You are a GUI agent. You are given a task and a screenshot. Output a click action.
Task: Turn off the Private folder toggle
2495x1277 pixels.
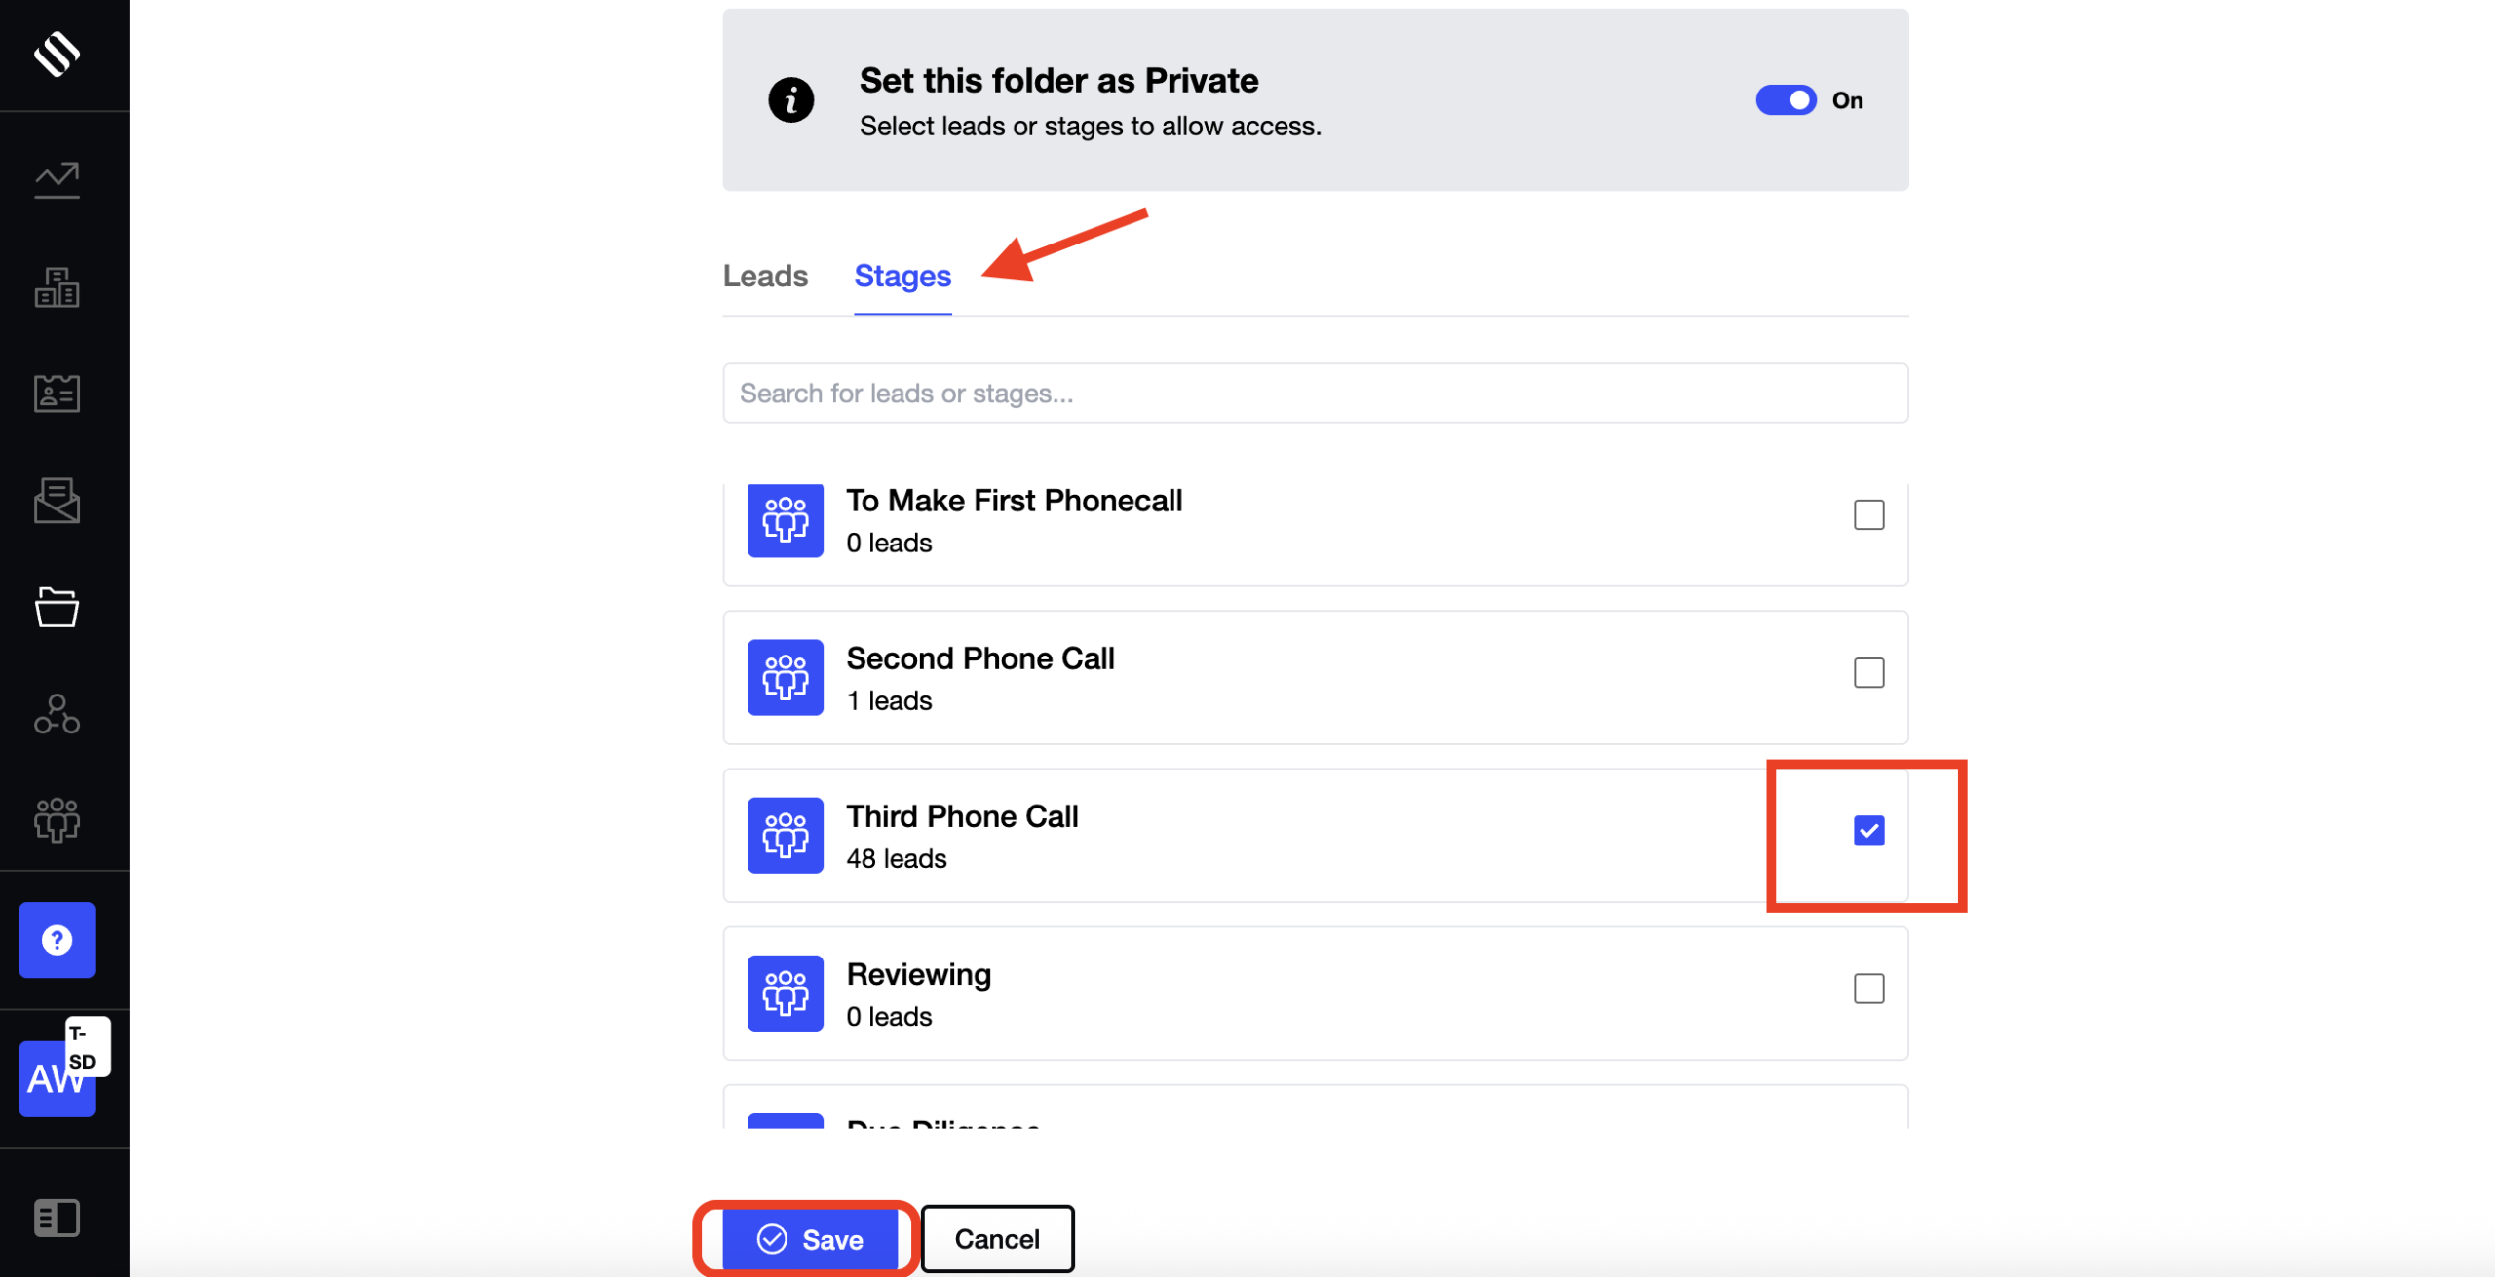(1785, 100)
